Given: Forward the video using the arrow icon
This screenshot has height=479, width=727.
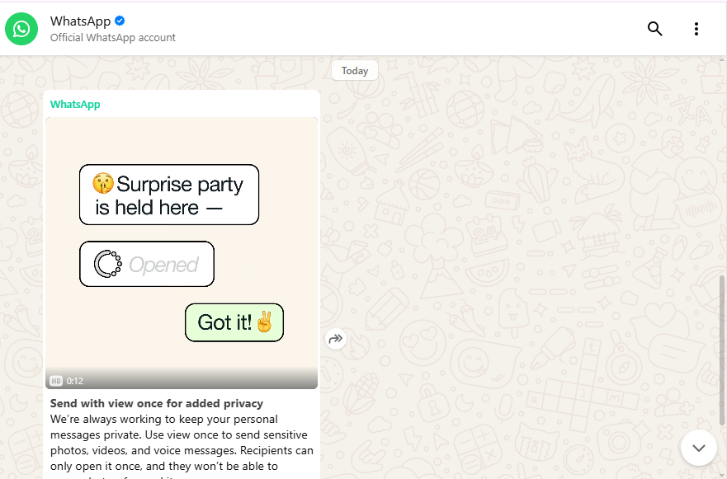Looking at the screenshot, I should 336,339.
